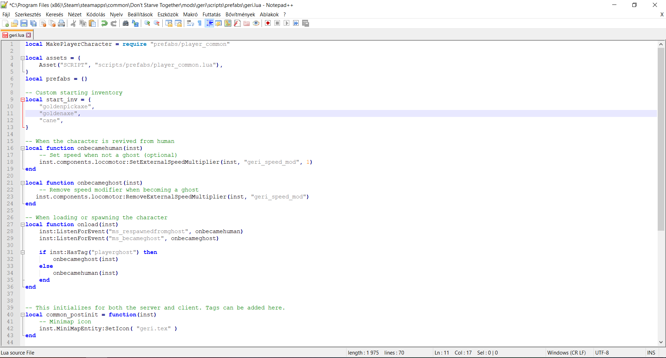Screen dimensions: 666x358
Task: Close the geri.lua tab with its X button
Action: click(x=29, y=35)
